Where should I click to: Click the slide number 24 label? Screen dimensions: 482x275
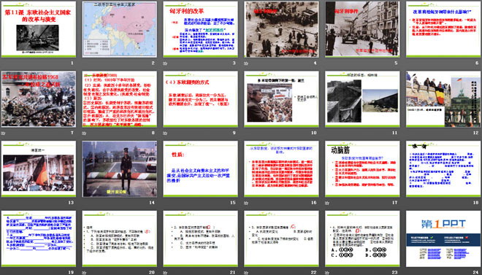point(476,272)
